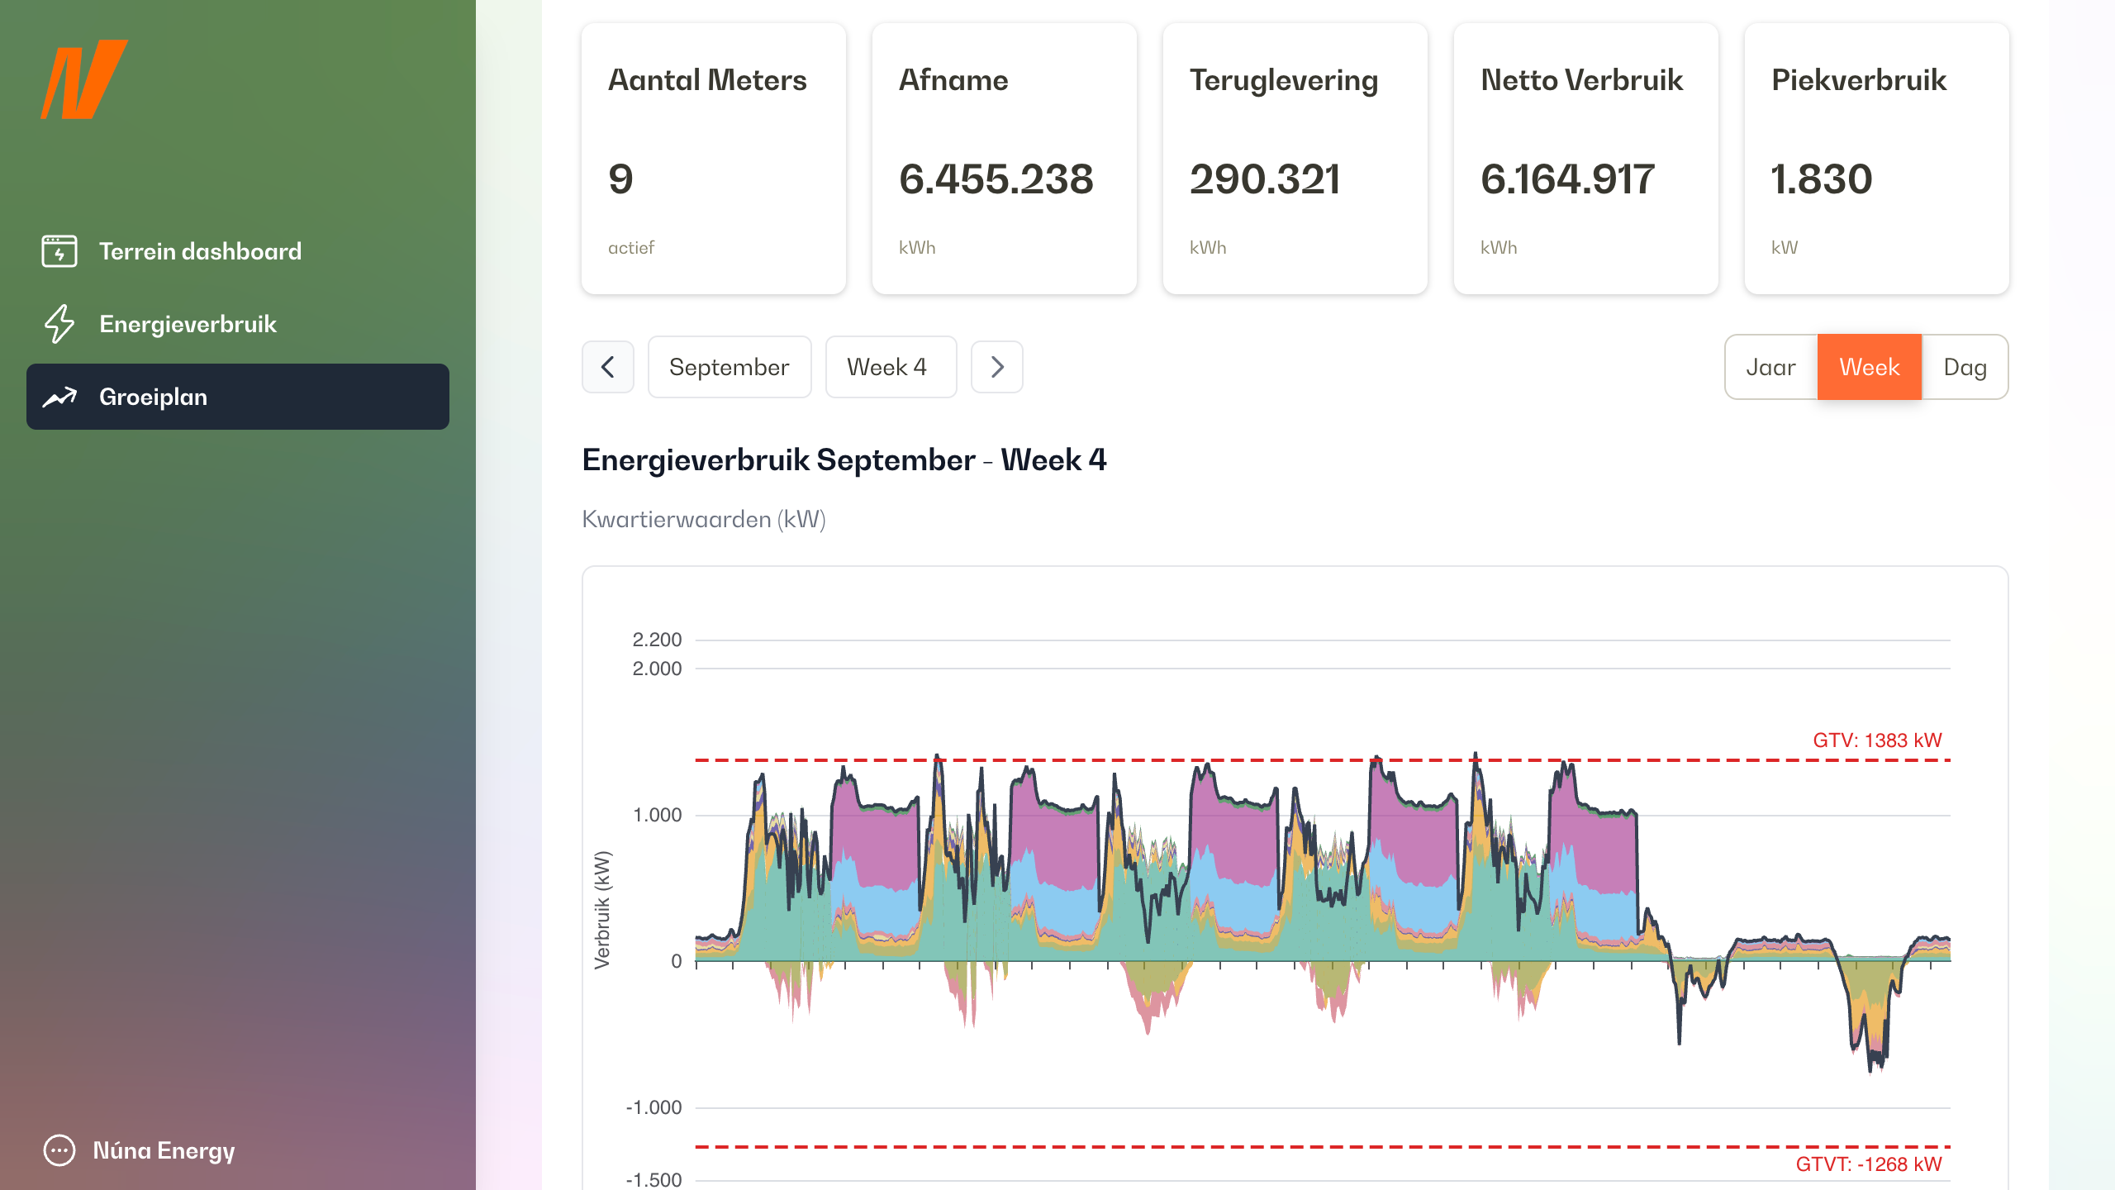This screenshot has height=1190, width=2115.
Task: Click the Groeiplan trend arrow icon
Action: point(58,397)
